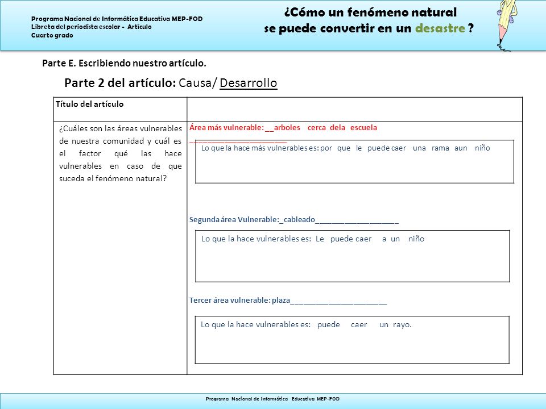Click the 'Cuarto grado' text
Image resolution: width=546 pixels, height=409 pixels.
pyautogui.click(x=52, y=35)
